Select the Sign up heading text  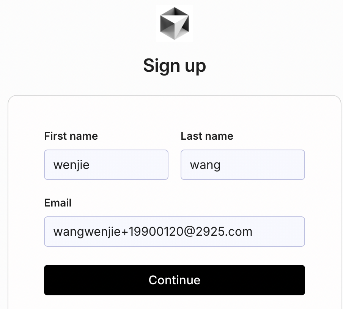click(x=174, y=66)
